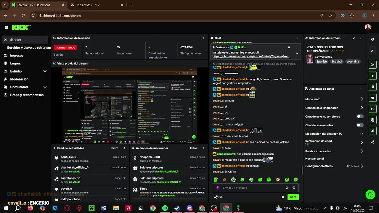Open Windows Start menu
This screenshot has width=379, height=213.
pos(6,208)
